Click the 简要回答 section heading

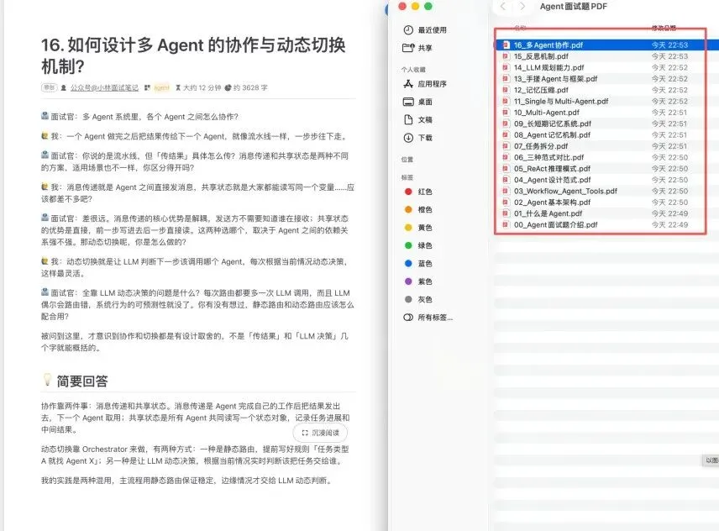pyautogui.click(x=82, y=381)
